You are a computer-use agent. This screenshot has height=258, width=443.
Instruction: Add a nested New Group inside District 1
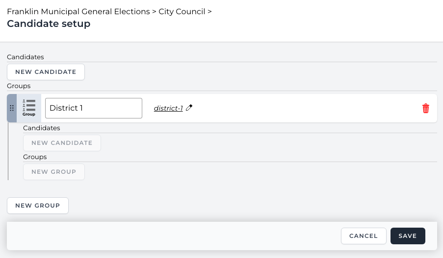click(x=53, y=172)
